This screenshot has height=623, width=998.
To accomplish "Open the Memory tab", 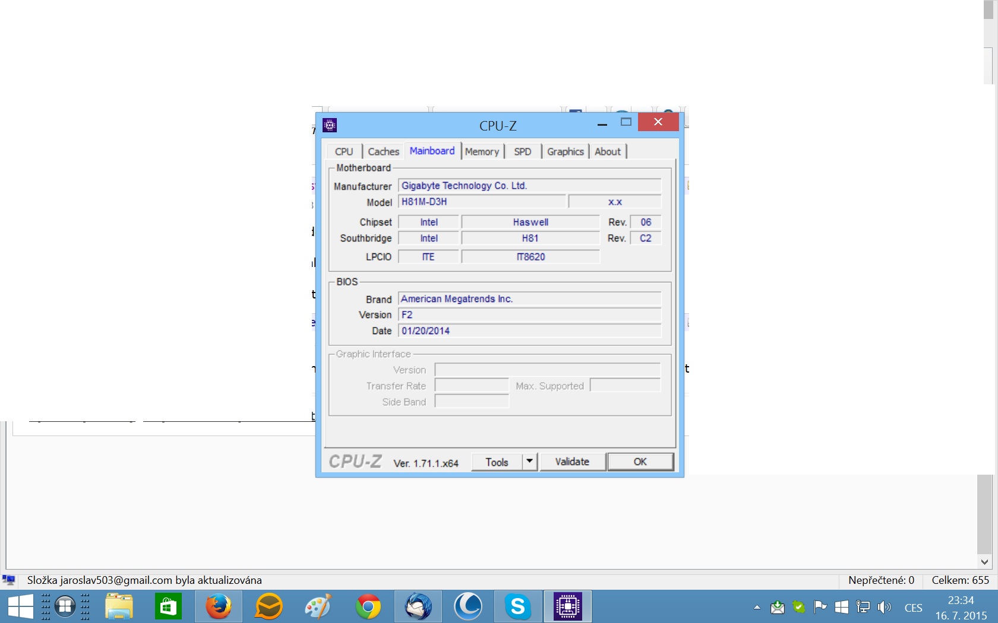I will (x=482, y=152).
